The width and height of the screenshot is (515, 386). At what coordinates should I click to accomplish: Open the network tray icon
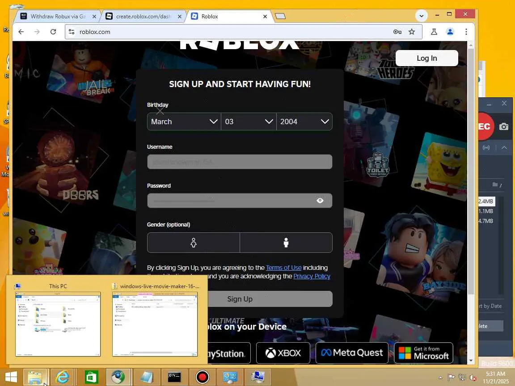462,378
